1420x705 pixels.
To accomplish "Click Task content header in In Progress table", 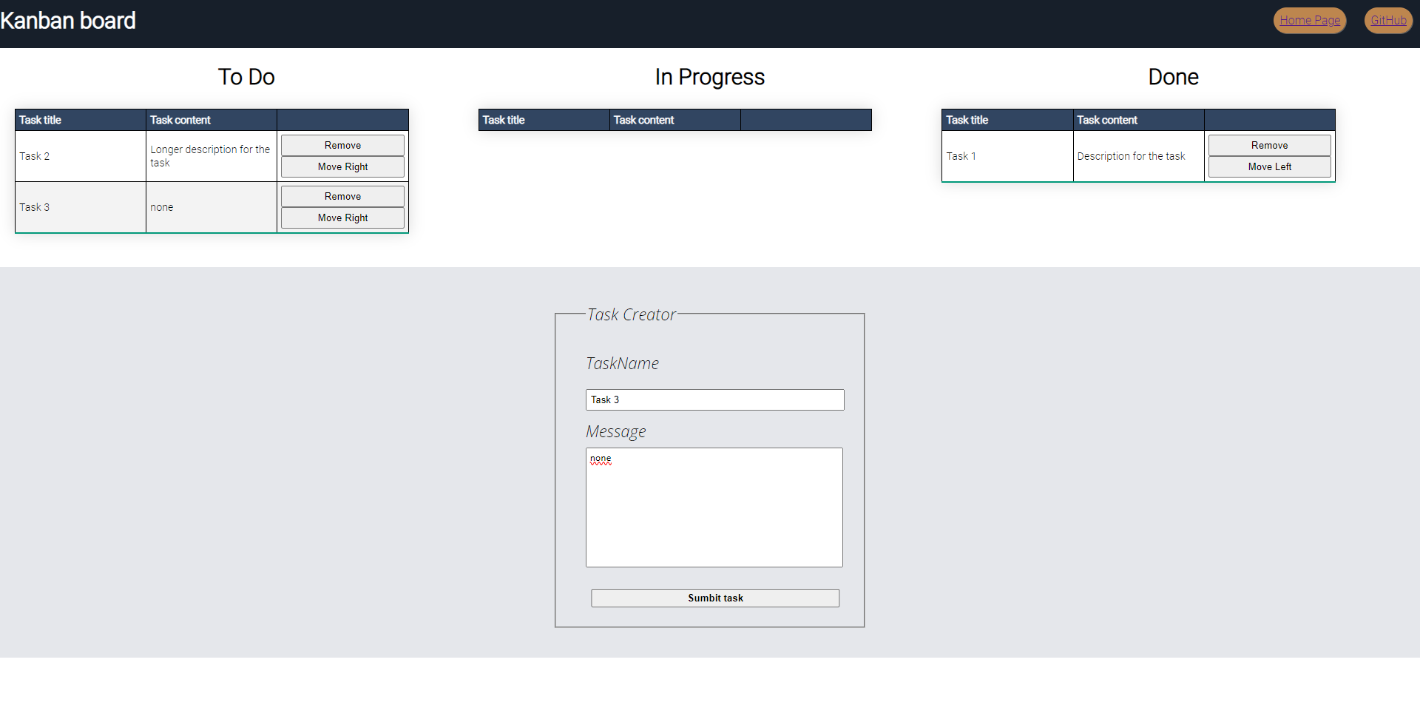I will tap(675, 120).
